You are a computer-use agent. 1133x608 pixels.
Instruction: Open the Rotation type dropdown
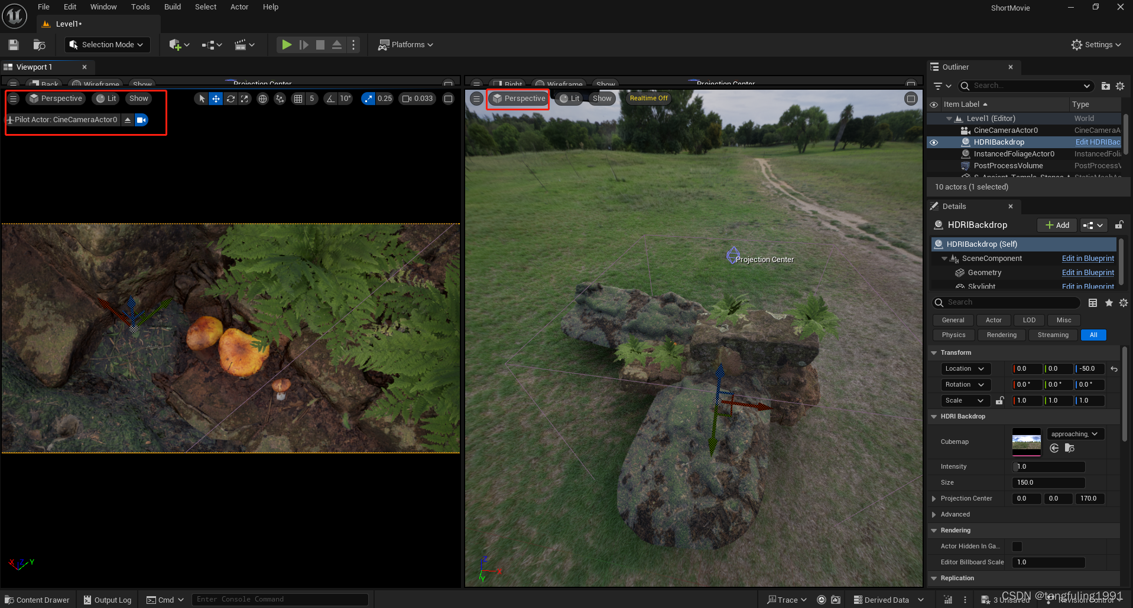click(965, 385)
